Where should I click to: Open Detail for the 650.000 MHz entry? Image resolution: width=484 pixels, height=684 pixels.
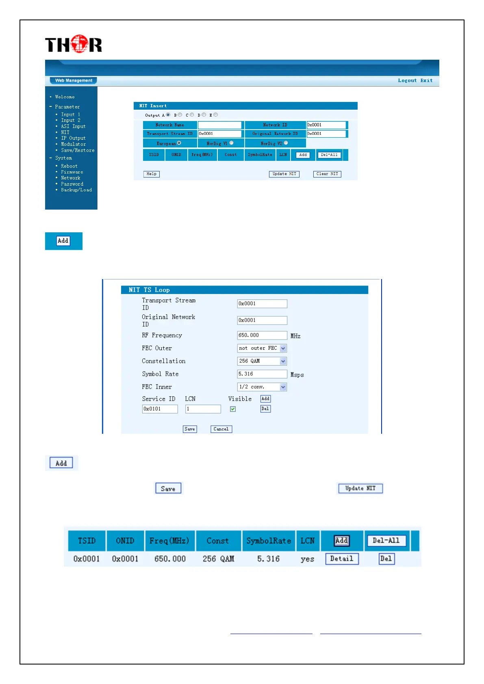click(x=342, y=559)
